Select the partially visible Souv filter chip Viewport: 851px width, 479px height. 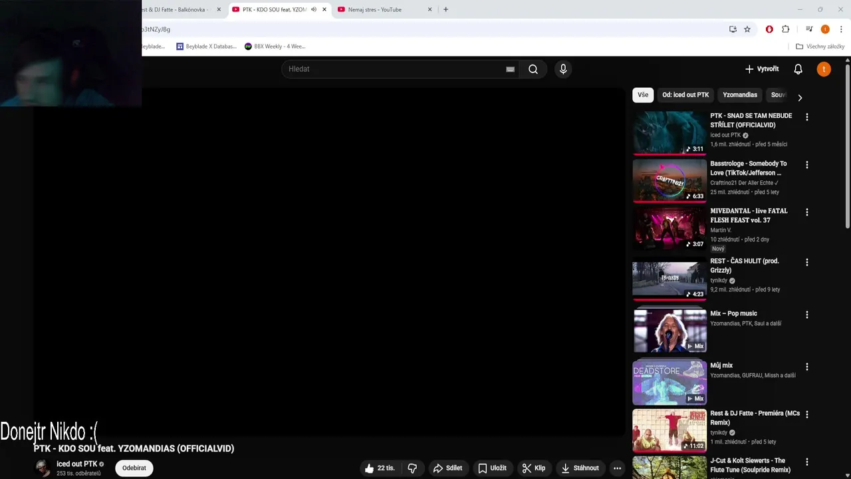[x=777, y=95]
